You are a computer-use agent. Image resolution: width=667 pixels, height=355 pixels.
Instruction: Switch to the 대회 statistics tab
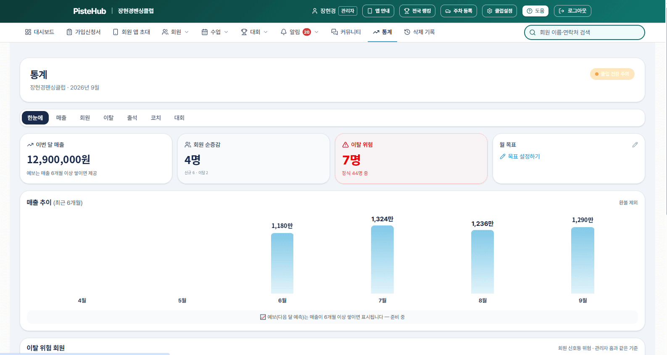point(179,118)
